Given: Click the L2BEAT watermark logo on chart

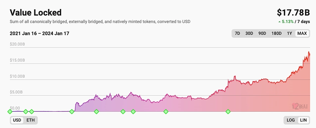Looking at the screenshot, I should 300,106.
